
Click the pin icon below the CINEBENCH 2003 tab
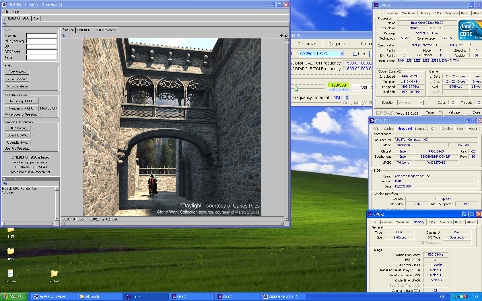point(5,24)
